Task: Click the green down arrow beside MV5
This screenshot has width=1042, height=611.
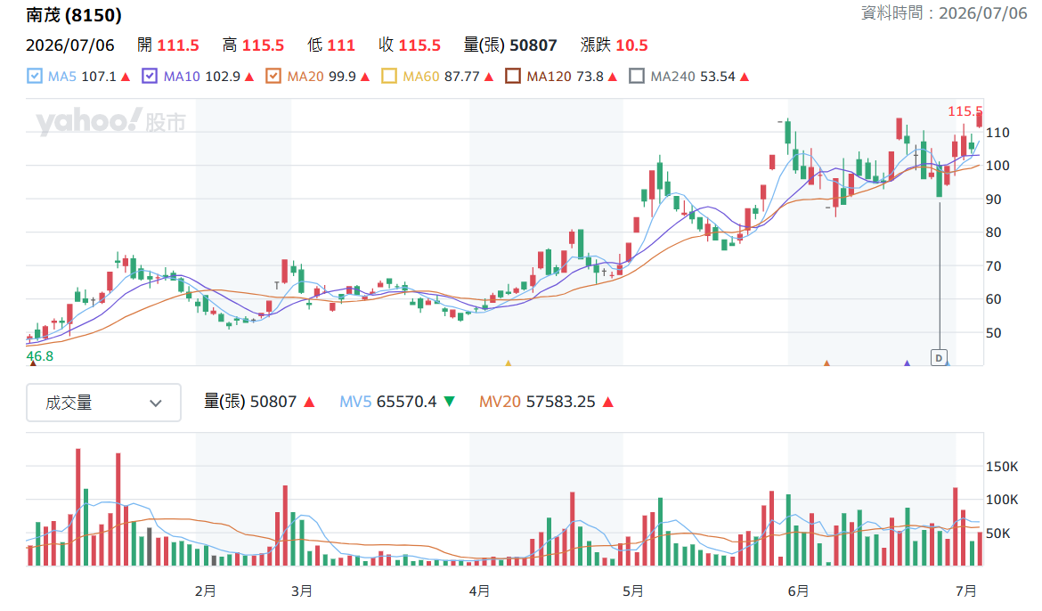Action: pyautogui.click(x=450, y=402)
